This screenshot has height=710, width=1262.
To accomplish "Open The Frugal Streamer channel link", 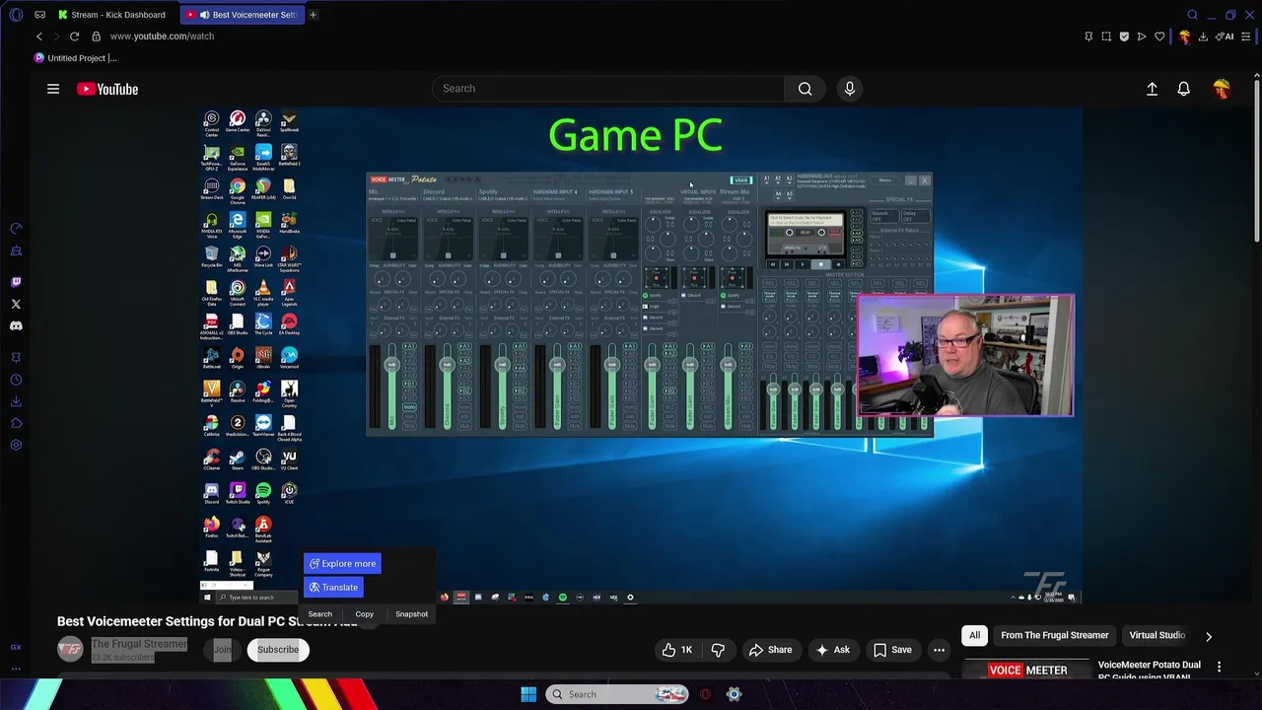I will pyautogui.click(x=139, y=644).
